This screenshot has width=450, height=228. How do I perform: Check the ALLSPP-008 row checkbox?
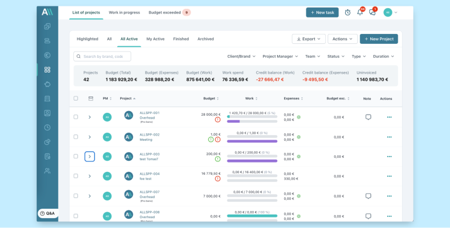(76, 216)
